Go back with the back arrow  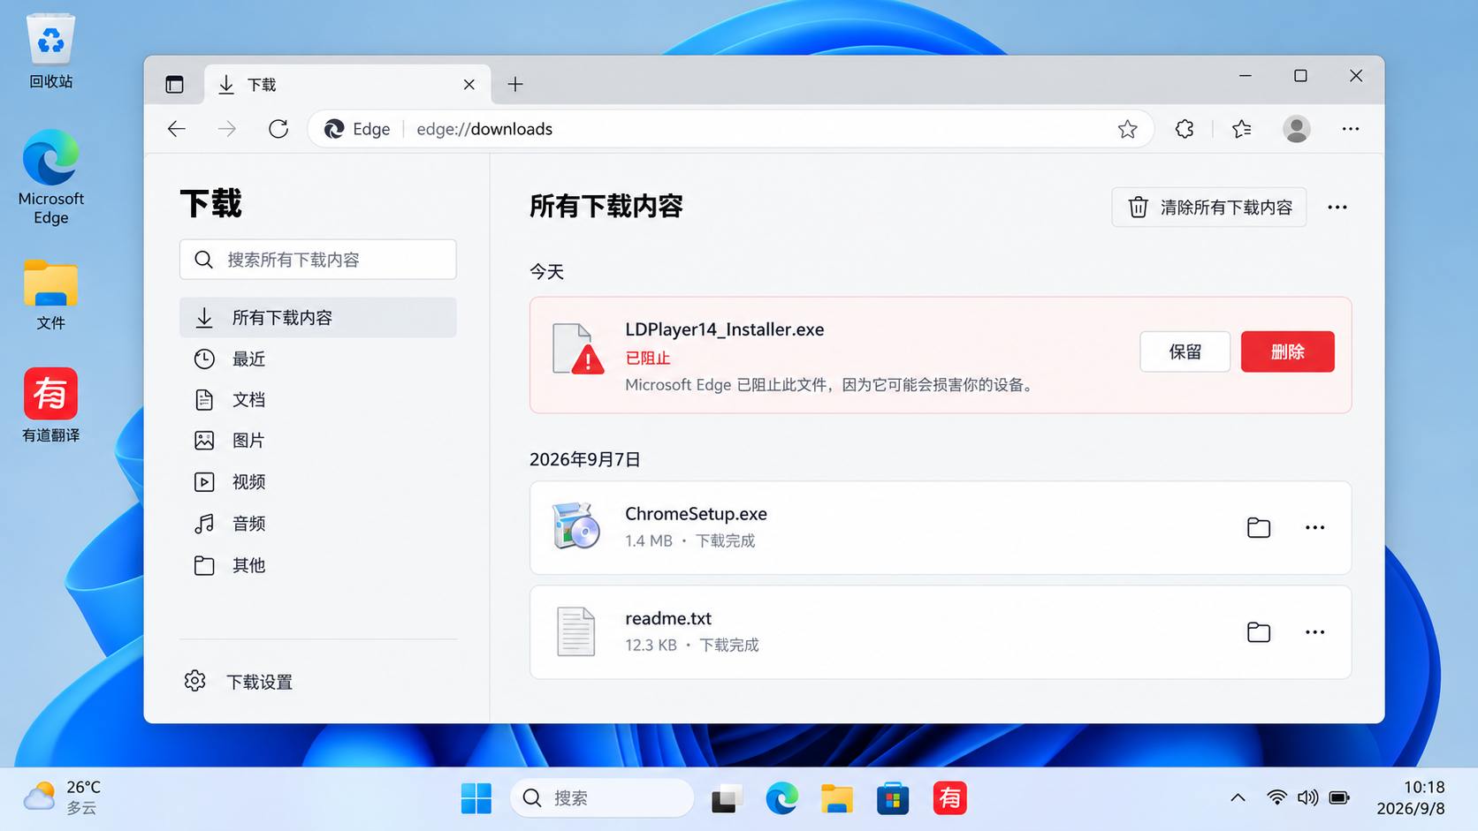pyautogui.click(x=177, y=129)
